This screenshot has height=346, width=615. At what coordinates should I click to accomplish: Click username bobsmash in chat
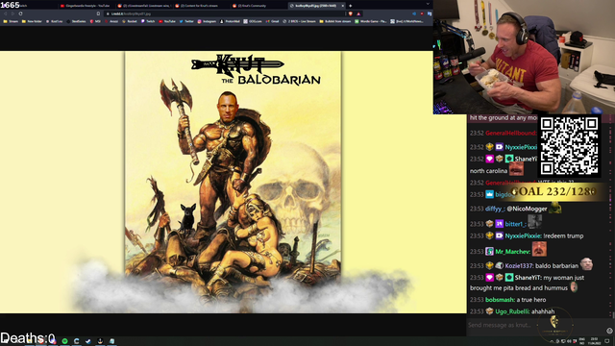coord(500,300)
